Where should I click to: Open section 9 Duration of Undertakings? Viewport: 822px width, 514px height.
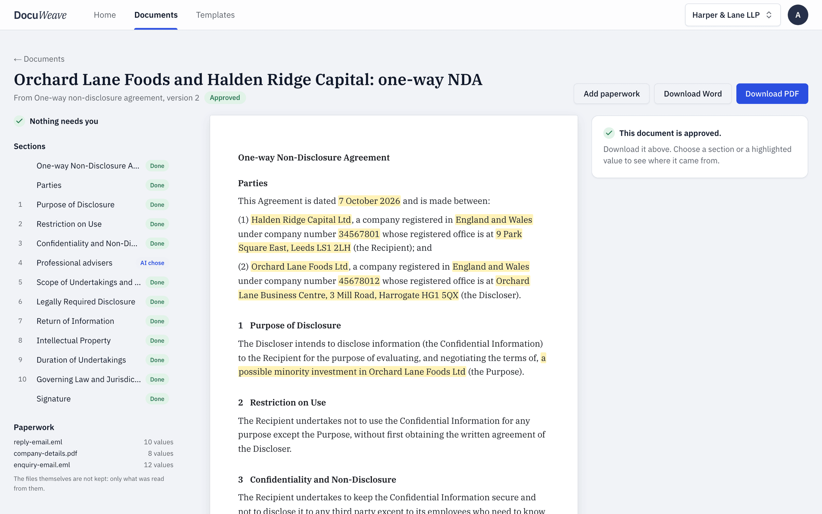pos(94,360)
